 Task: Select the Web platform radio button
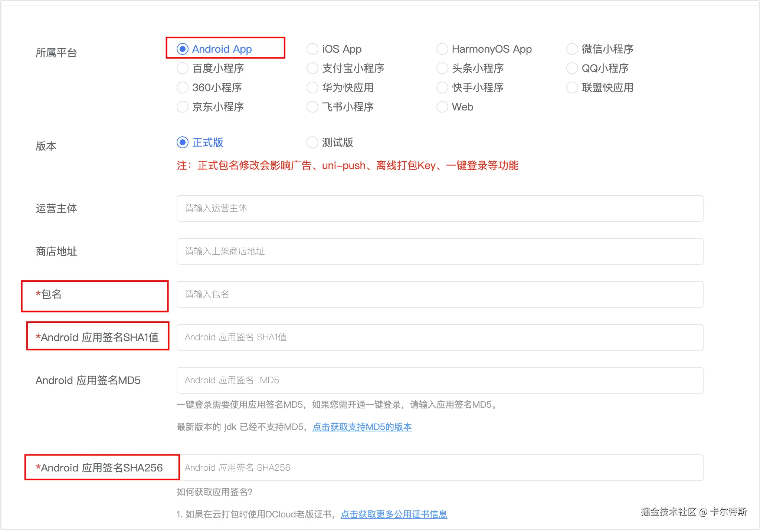point(442,107)
